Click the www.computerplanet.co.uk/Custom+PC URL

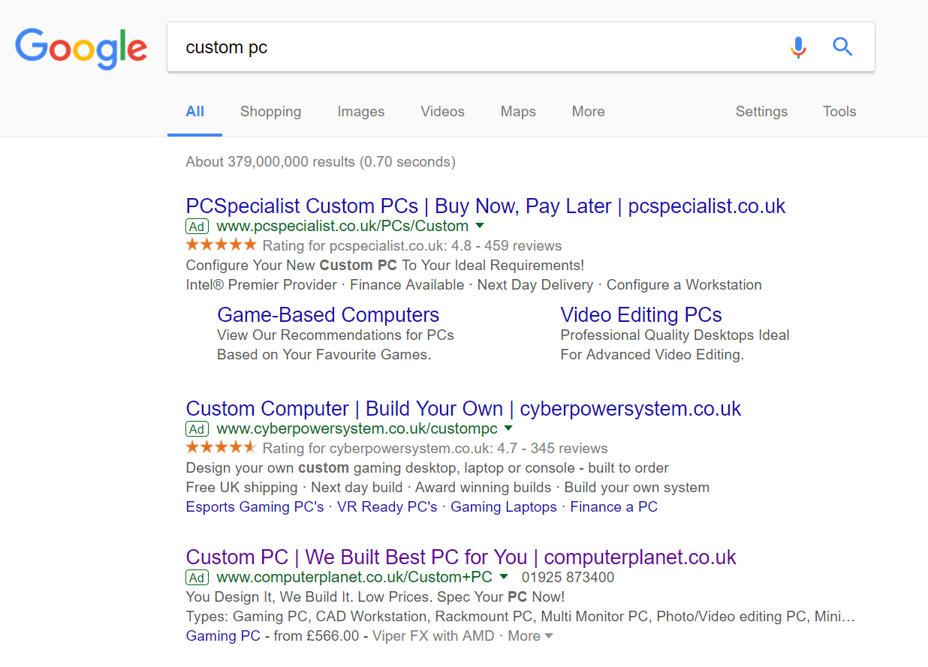tap(354, 577)
